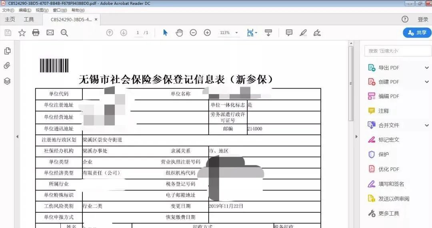The height and width of the screenshot is (228, 432).
Task: Click the blue 共享 button
Action: pos(417,33)
